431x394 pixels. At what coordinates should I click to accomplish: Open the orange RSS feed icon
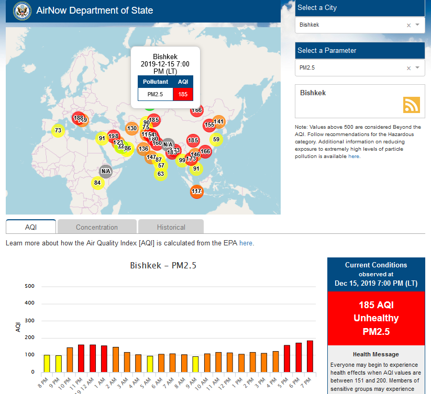pos(411,105)
